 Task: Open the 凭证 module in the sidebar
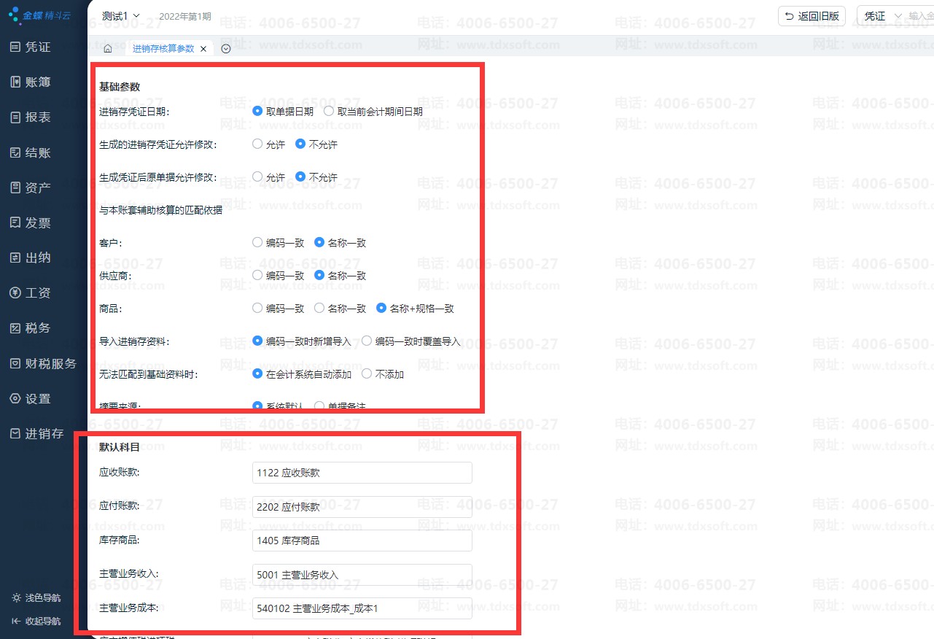[31, 47]
